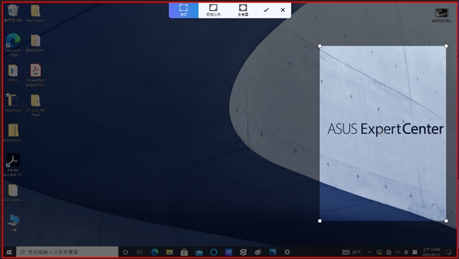Viewport: 459px width, 259px height.
Task: Click the bottom-left corner handle of the selection
Action: coord(320,221)
